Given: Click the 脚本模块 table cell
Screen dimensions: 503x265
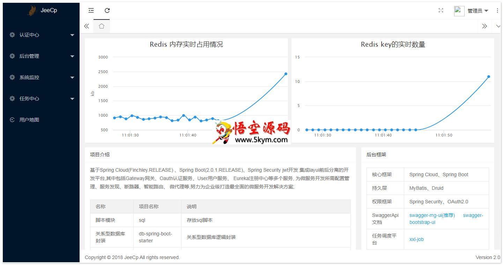Looking at the screenshot, I should click(x=112, y=220).
